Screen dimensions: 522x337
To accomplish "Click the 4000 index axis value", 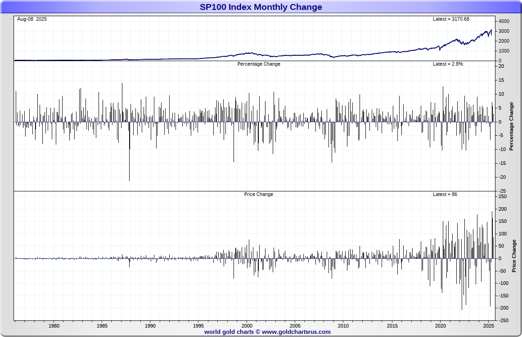I will click(x=504, y=21).
